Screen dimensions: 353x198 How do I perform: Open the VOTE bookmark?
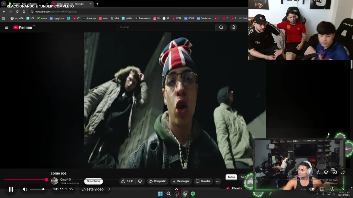177,18
